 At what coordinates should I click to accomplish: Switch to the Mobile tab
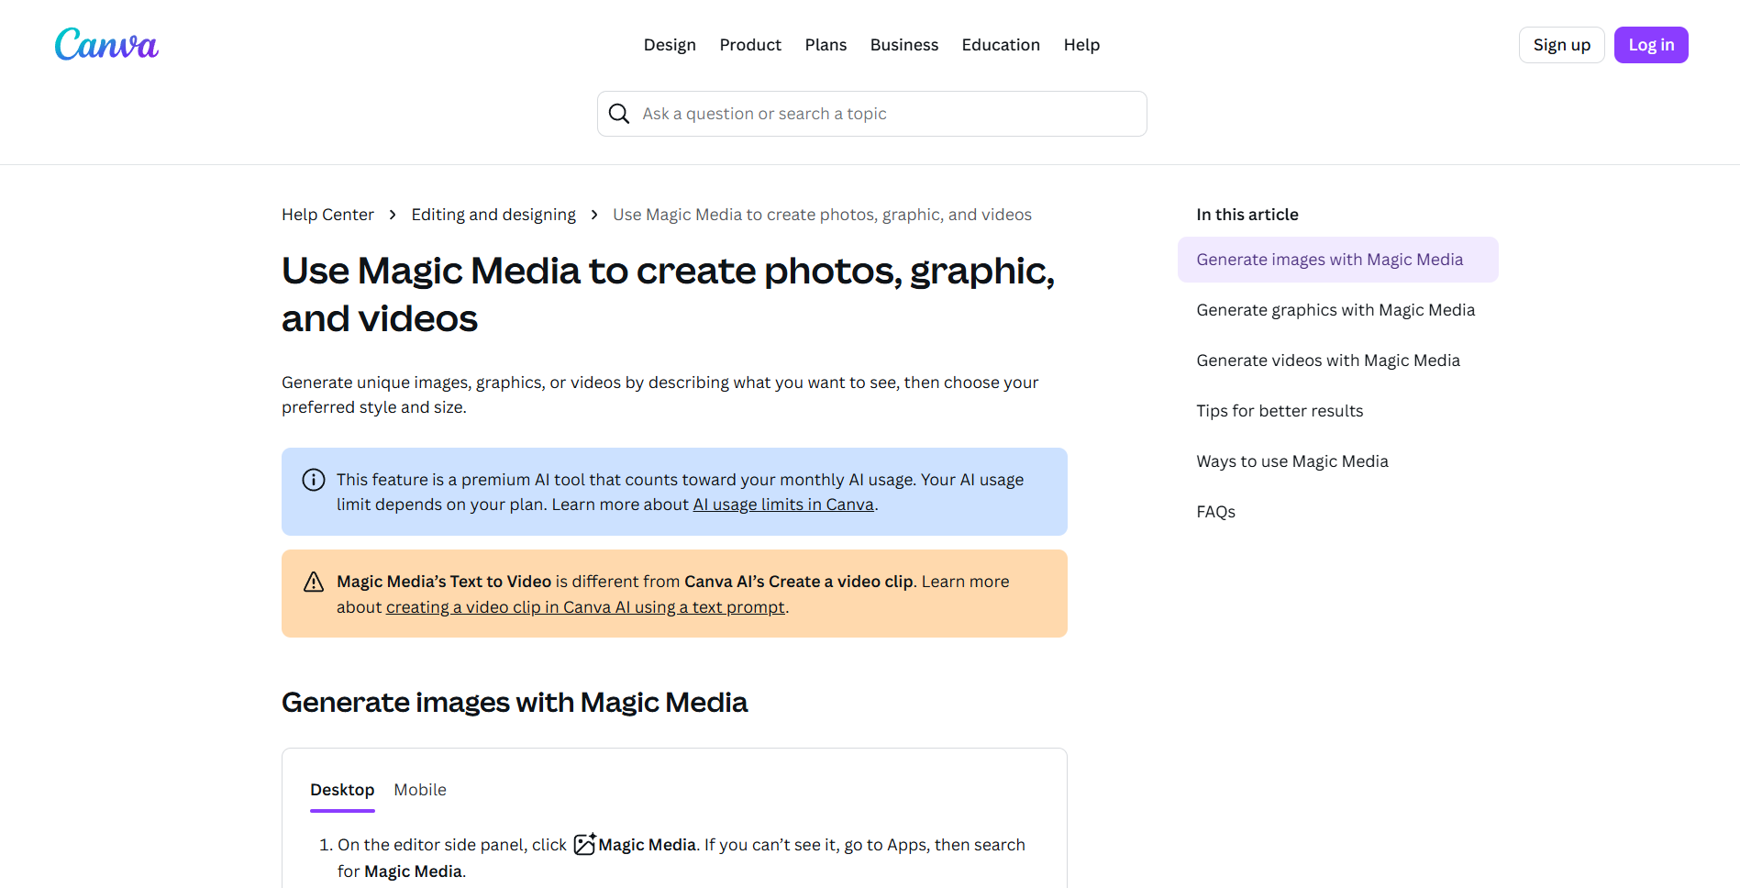pyautogui.click(x=420, y=790)
